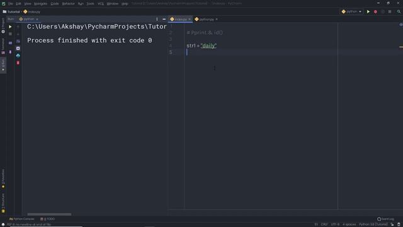Viewport: 403px width, 227px height.
Task: Toggle soft-wrap icon in Run panel
Action: pyautogui.click(x=18, y=41)
